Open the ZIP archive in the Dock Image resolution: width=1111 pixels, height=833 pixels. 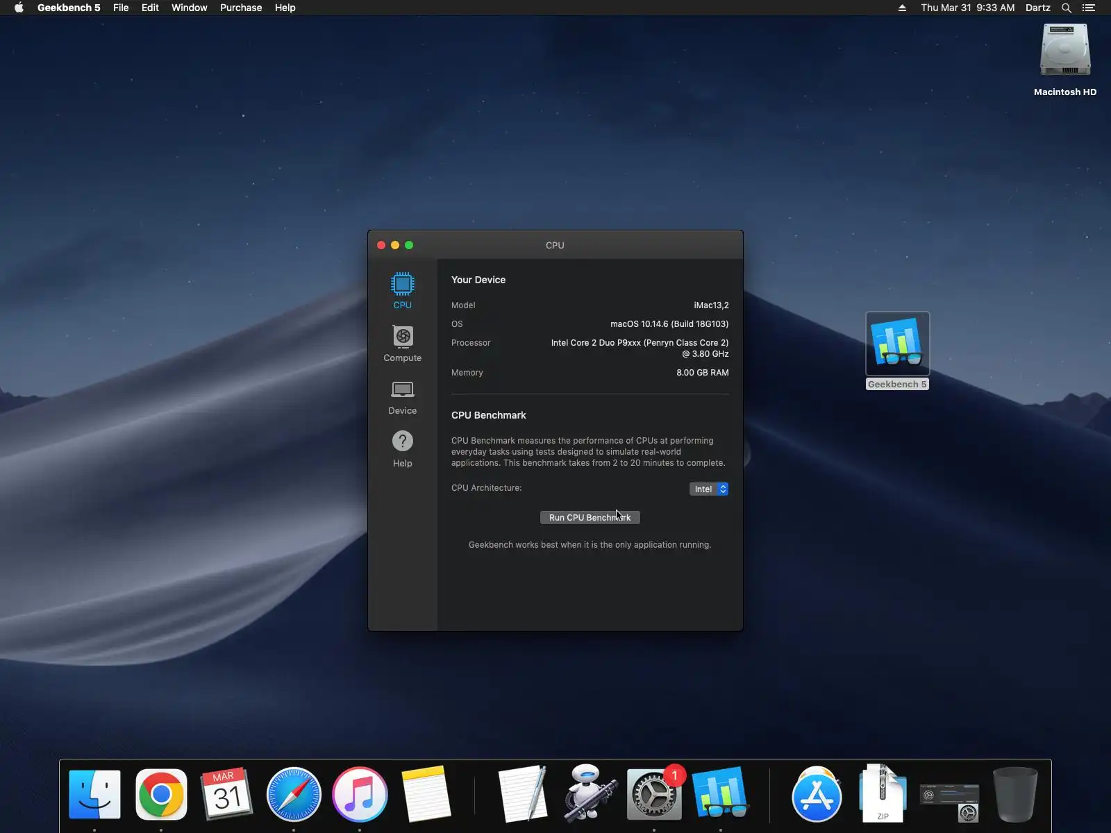(883, 794)
